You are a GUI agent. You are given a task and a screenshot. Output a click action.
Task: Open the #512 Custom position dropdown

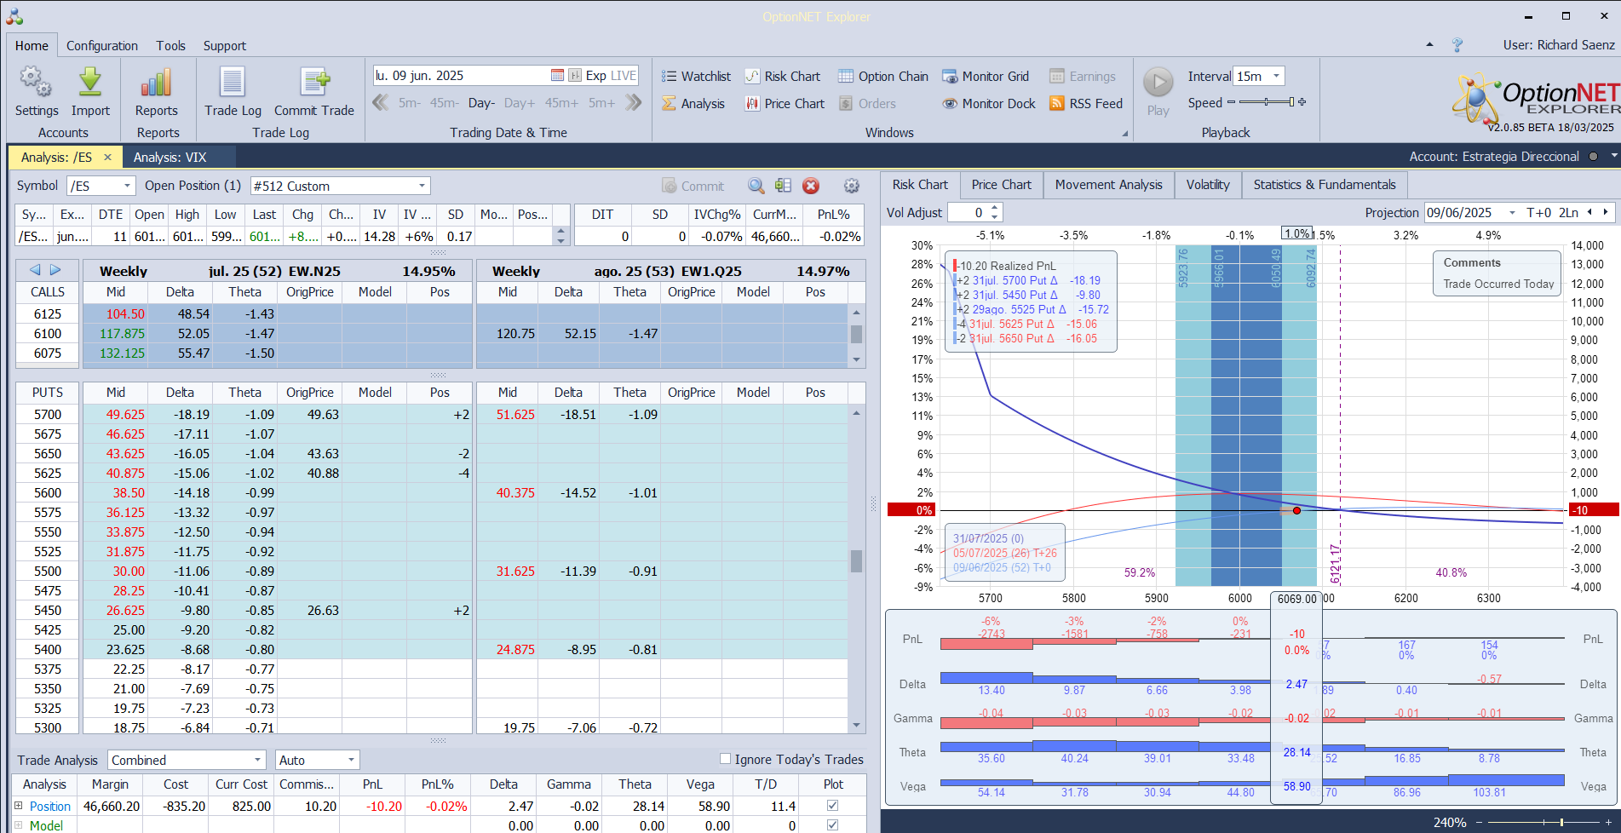pos(422,186)
